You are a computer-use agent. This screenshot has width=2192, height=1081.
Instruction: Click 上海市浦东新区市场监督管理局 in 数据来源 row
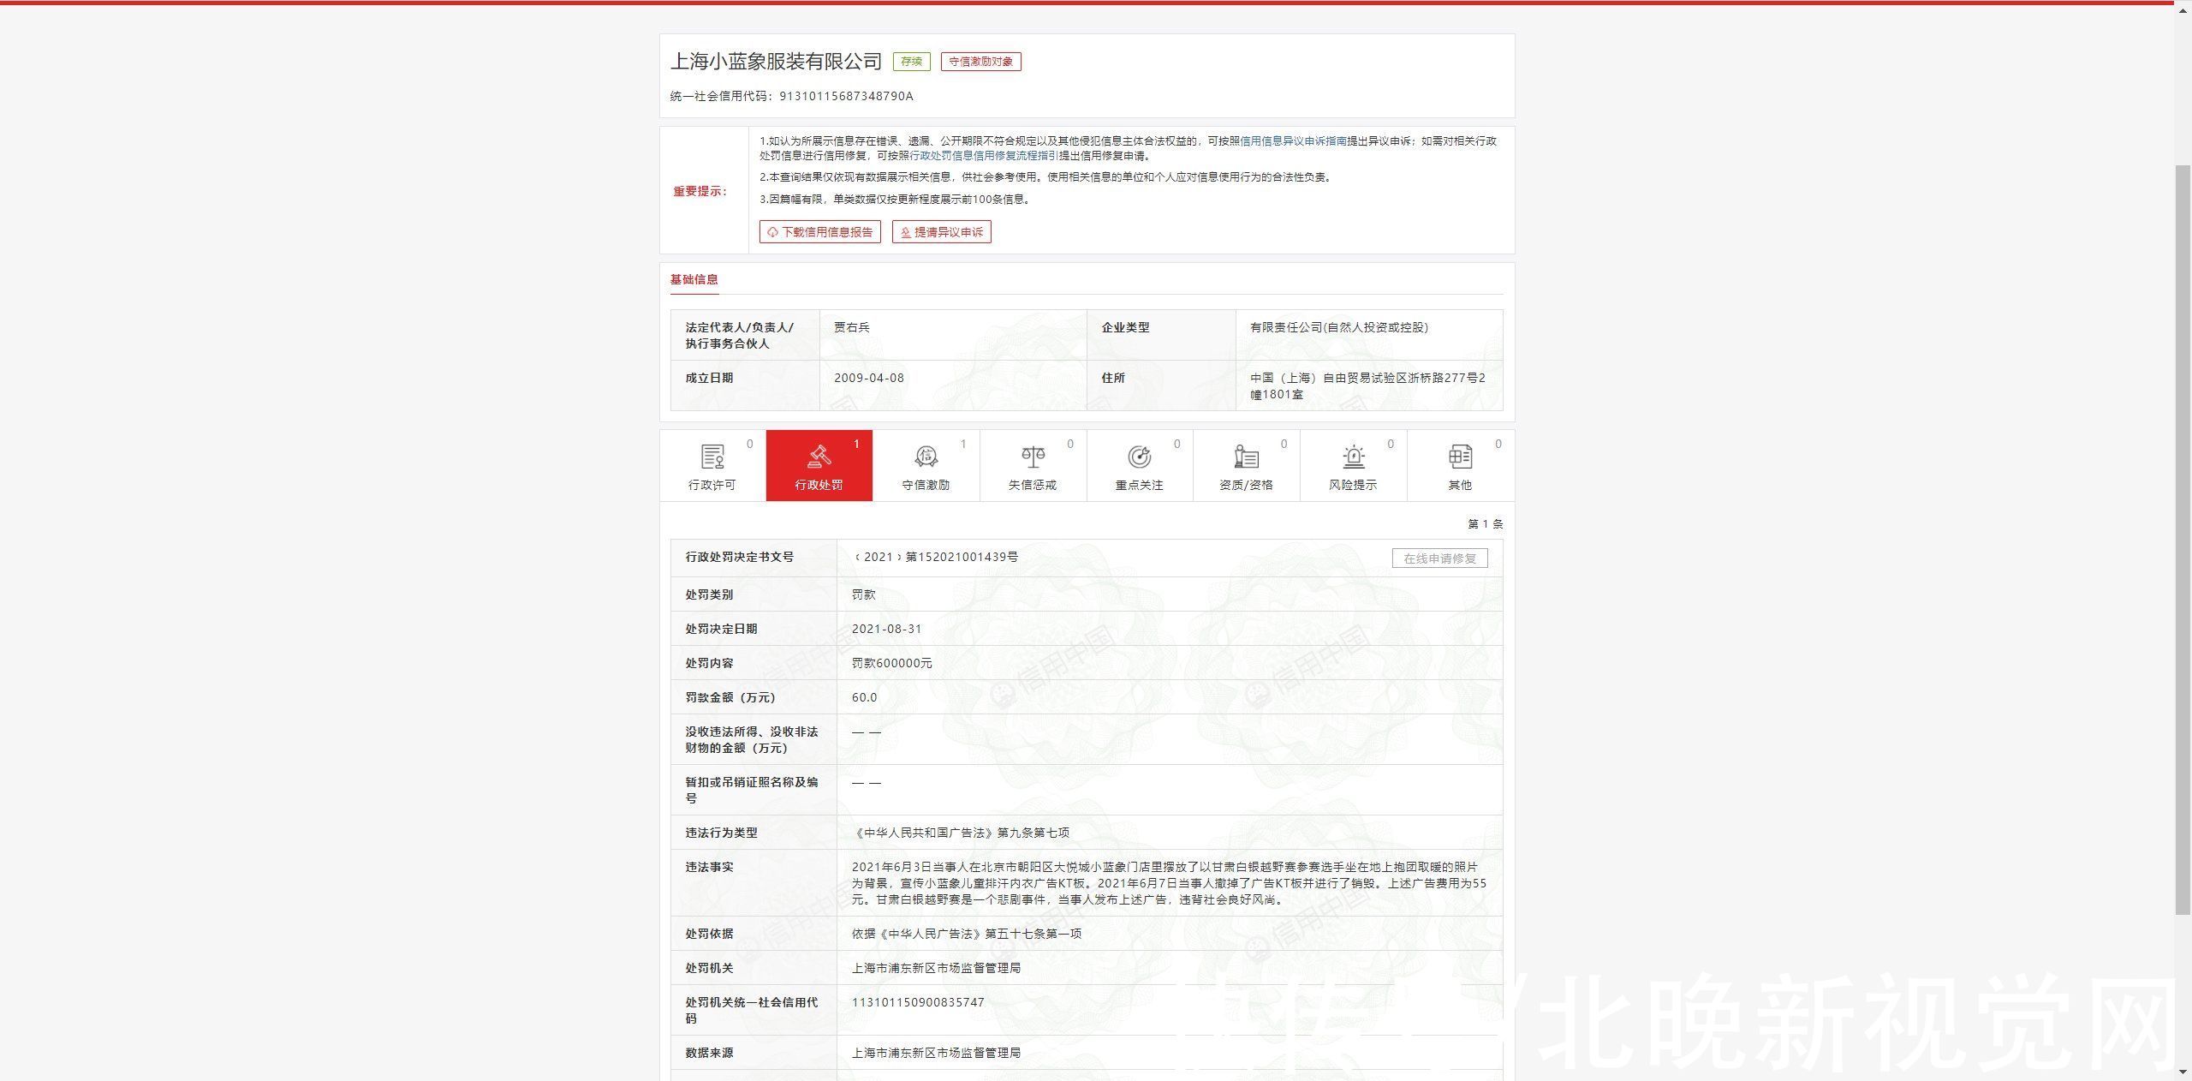pos(936,1053)
